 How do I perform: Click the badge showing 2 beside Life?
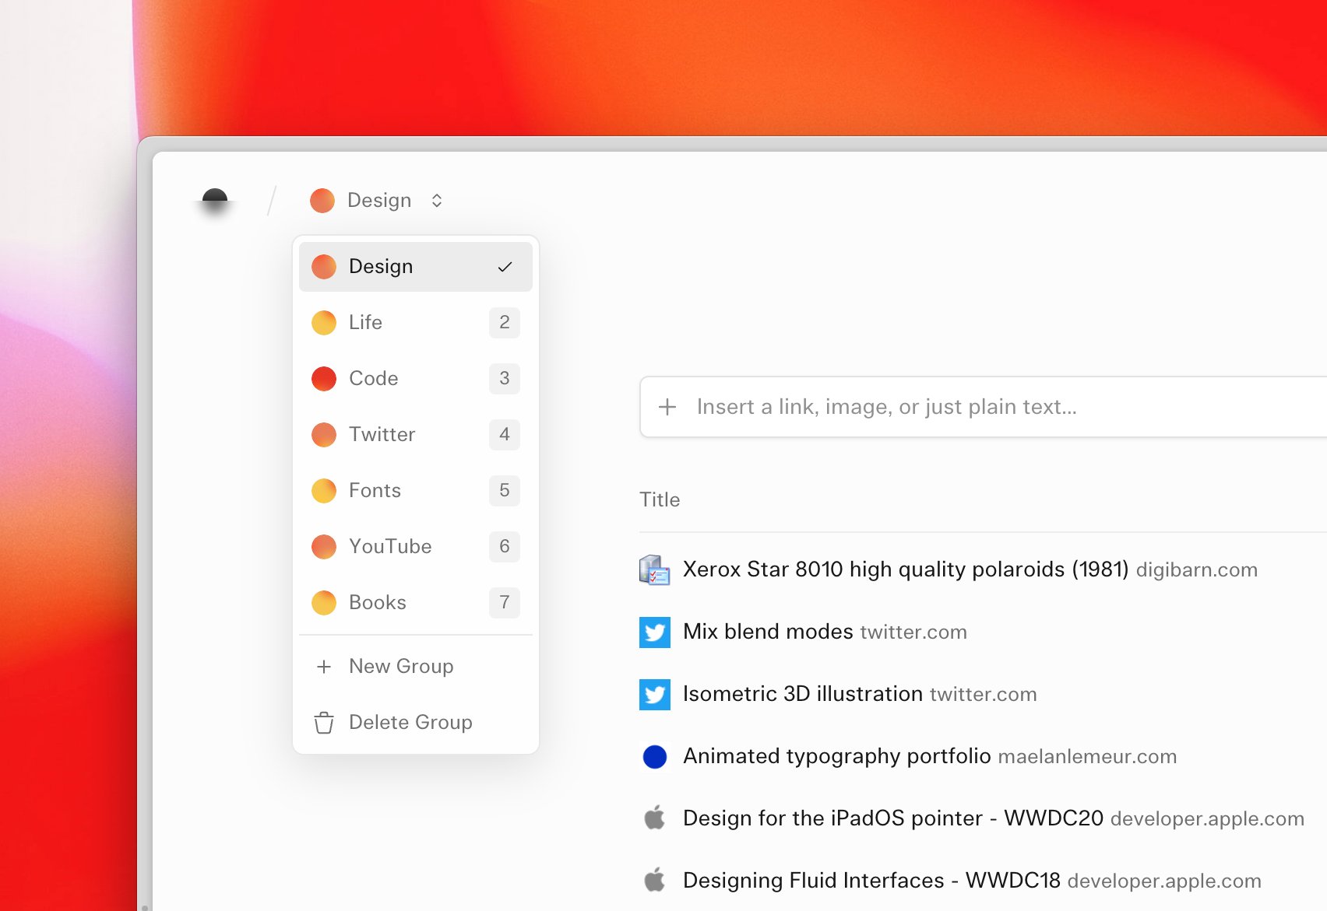[x=504, y=322]
